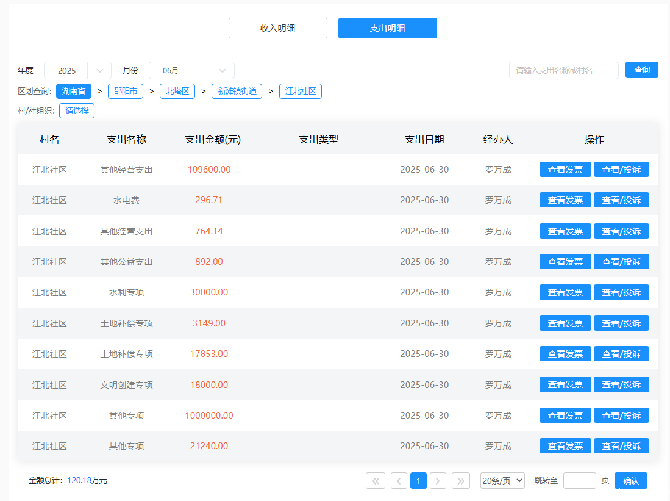
Task: Focus the 支出名称或村名 search input
Action: [x=563, y=71]
